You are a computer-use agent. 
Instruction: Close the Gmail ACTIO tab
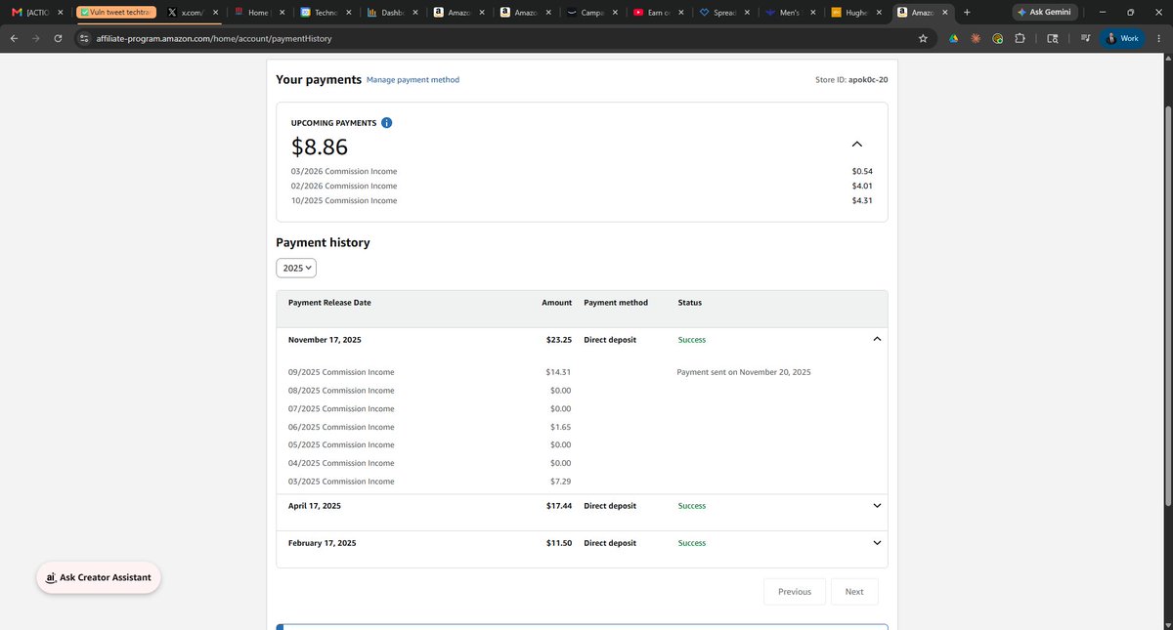coord(60,13)
